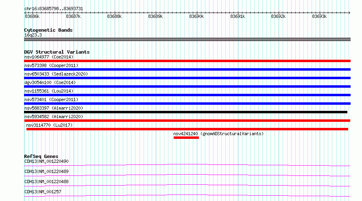
Task: Click the Cytogenetic Bands track title
Action: pyautogui.click(x=48, y=30)
